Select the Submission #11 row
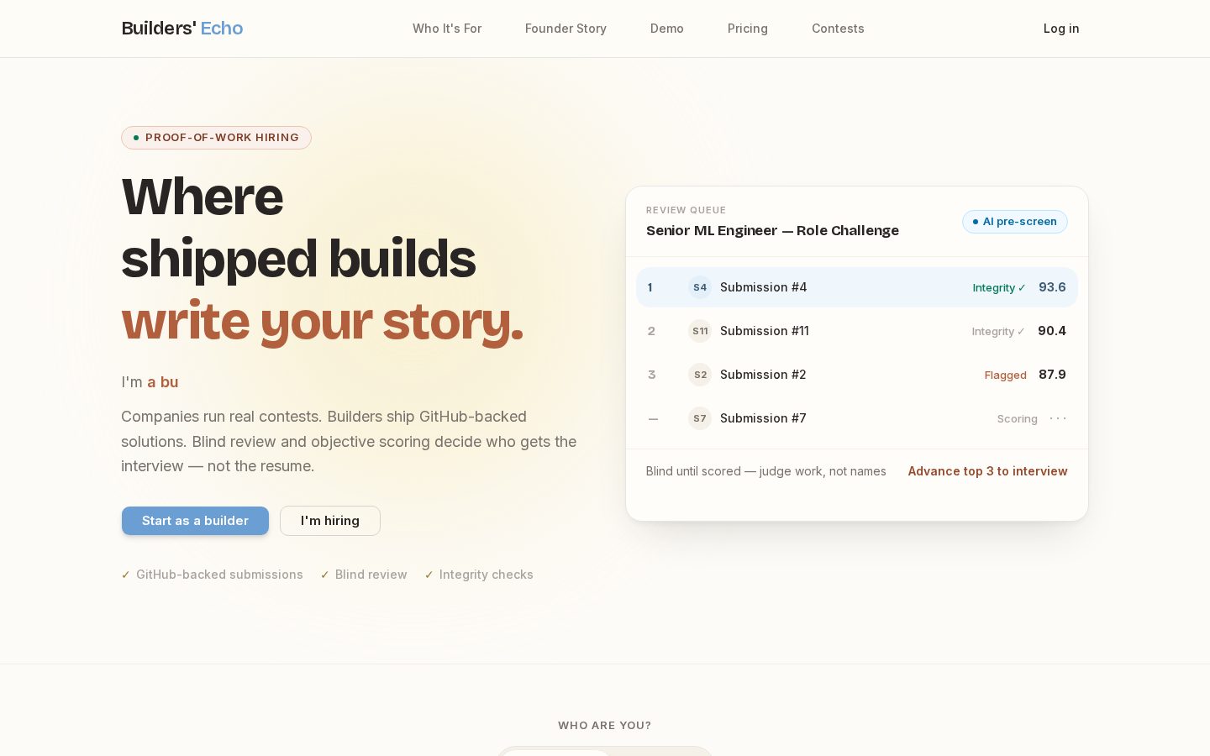 [x=857, y=331]
